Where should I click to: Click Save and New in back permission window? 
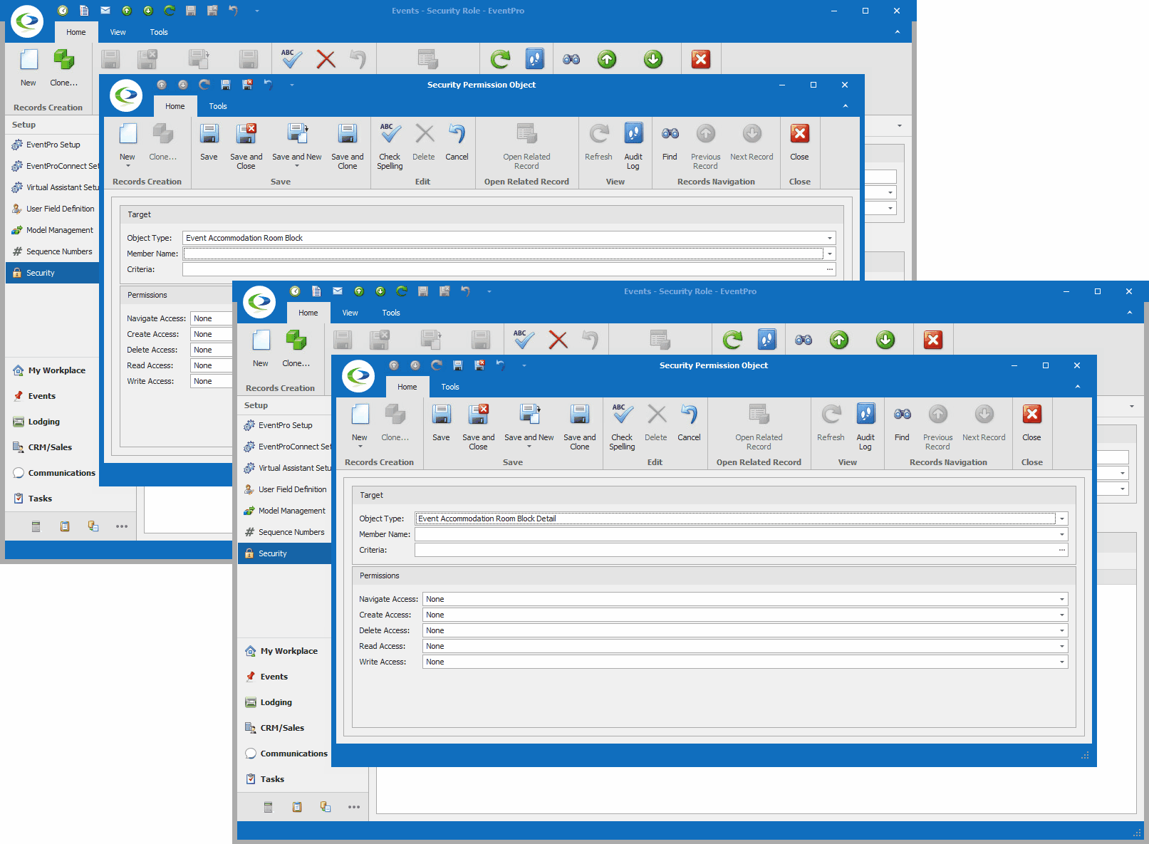pos(296,145)
